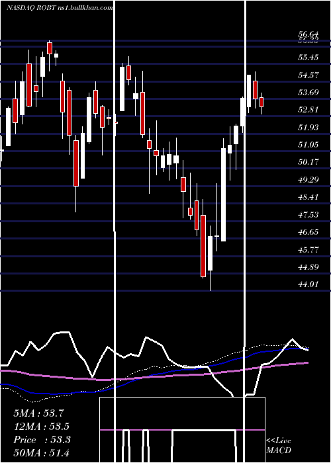The width and height of the screenshot is (331, 463).
Task: Click the 51.93 price axis label
Action: point(308,127)
